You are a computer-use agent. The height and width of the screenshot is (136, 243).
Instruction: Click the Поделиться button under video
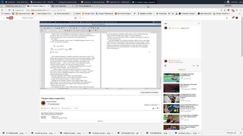click(x=55, y=108)
